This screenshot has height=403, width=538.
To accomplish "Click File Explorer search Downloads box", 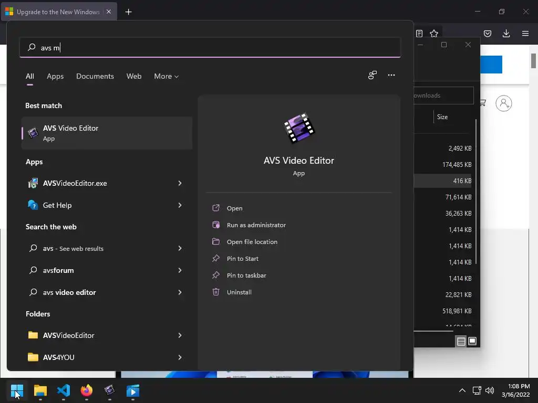I will 443,96.
